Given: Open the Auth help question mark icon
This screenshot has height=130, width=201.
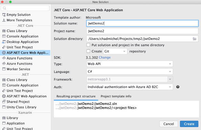Looking at the screenshot, I should [x=178, y=87].
